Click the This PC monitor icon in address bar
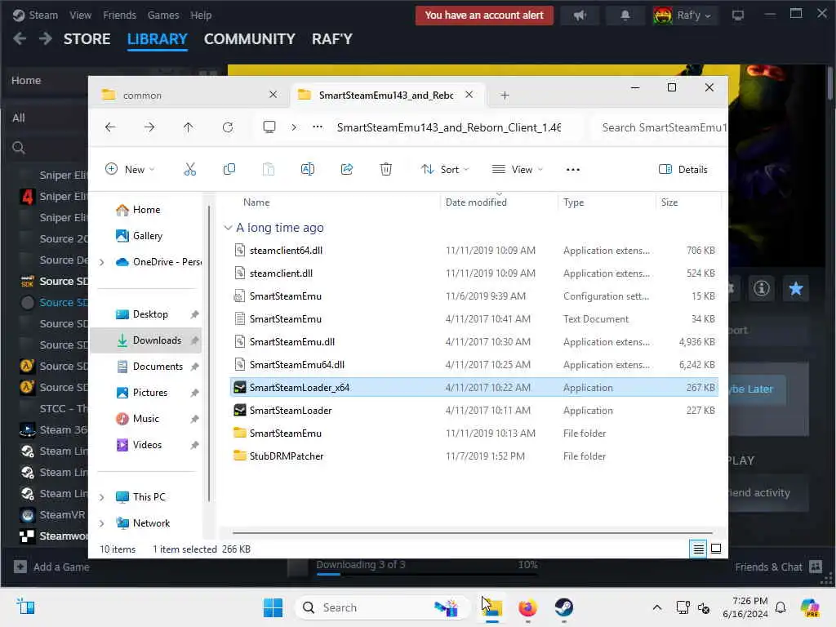The image size is (836, 627). pyautogui.click(x=269, y=127)
